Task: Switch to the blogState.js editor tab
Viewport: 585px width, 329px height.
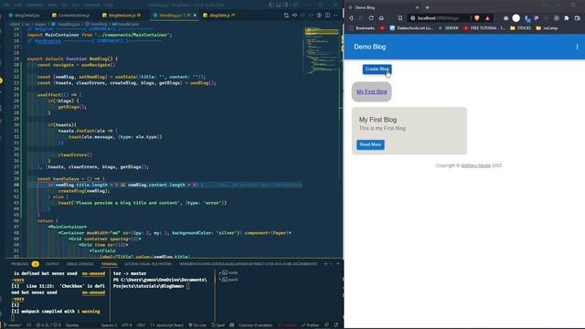Action: click(219, 16)
